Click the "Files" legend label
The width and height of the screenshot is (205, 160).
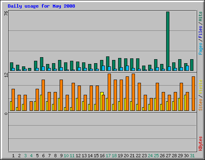click(200, 32)
